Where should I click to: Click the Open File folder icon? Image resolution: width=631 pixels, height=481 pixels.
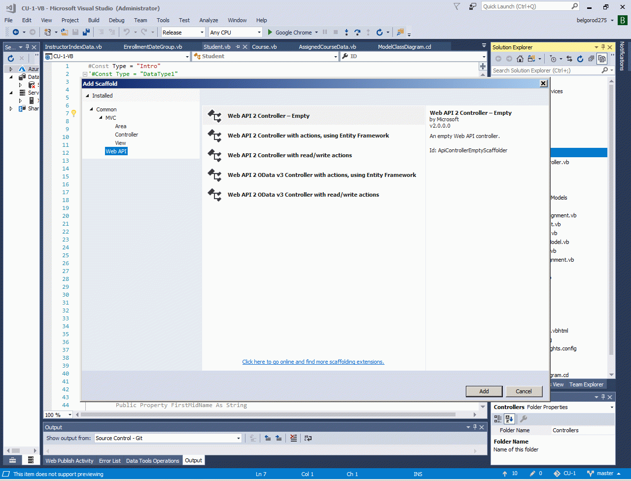click(x=65, y=32)
